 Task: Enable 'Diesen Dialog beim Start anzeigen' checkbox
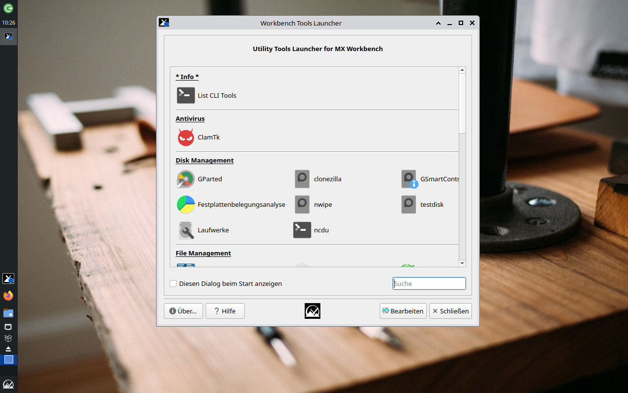point(173,283)
